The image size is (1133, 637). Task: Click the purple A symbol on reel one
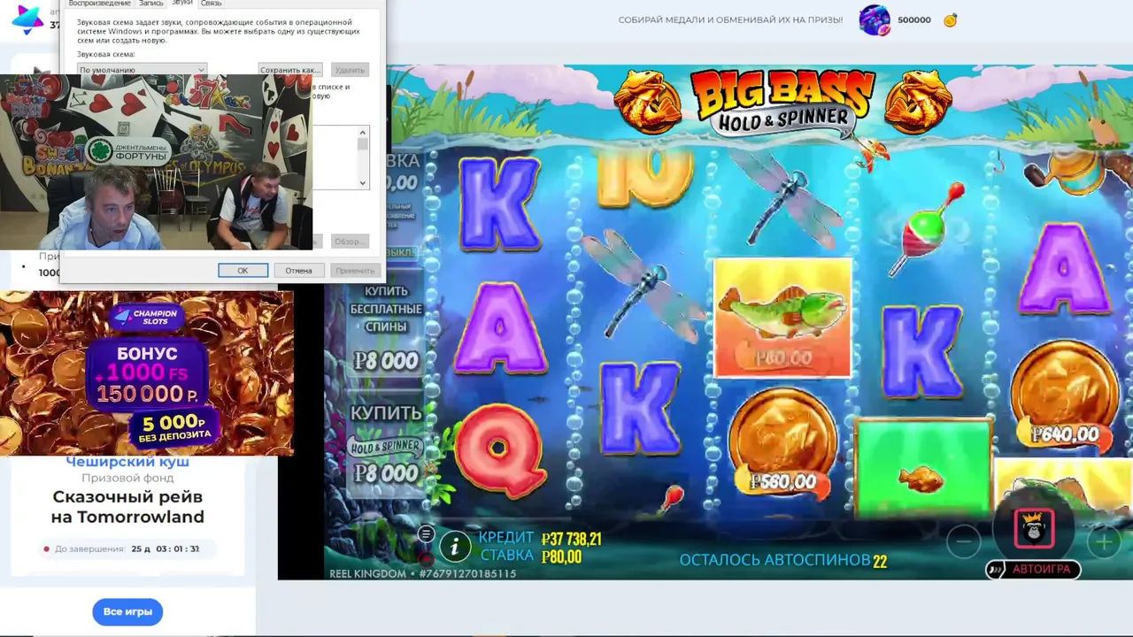tap(501, 327)
